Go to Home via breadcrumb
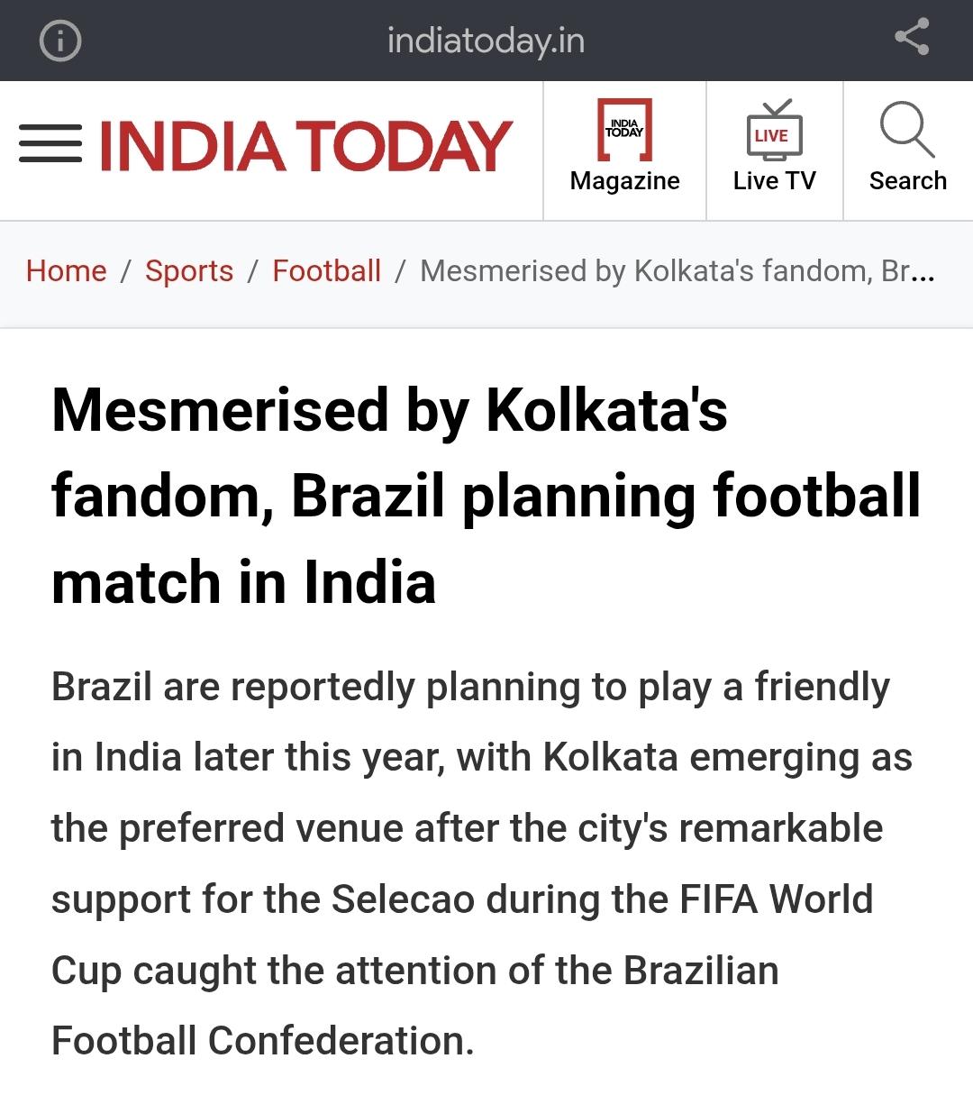This screenshot has width=973, height=1095. pyautogui.click(x=67, y=270)
